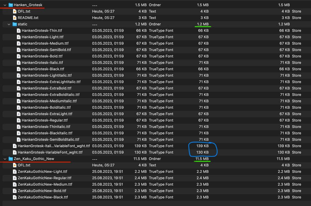This screenshot has height=206, width=311.
Task: Click the Hanken_Grotesk folder icon
Action: [x=11, y=5]
